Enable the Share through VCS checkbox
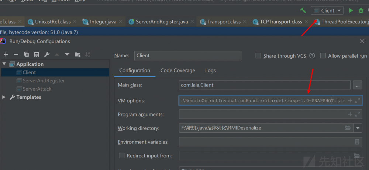The image size is (369, 170). [x=258, y=56]
